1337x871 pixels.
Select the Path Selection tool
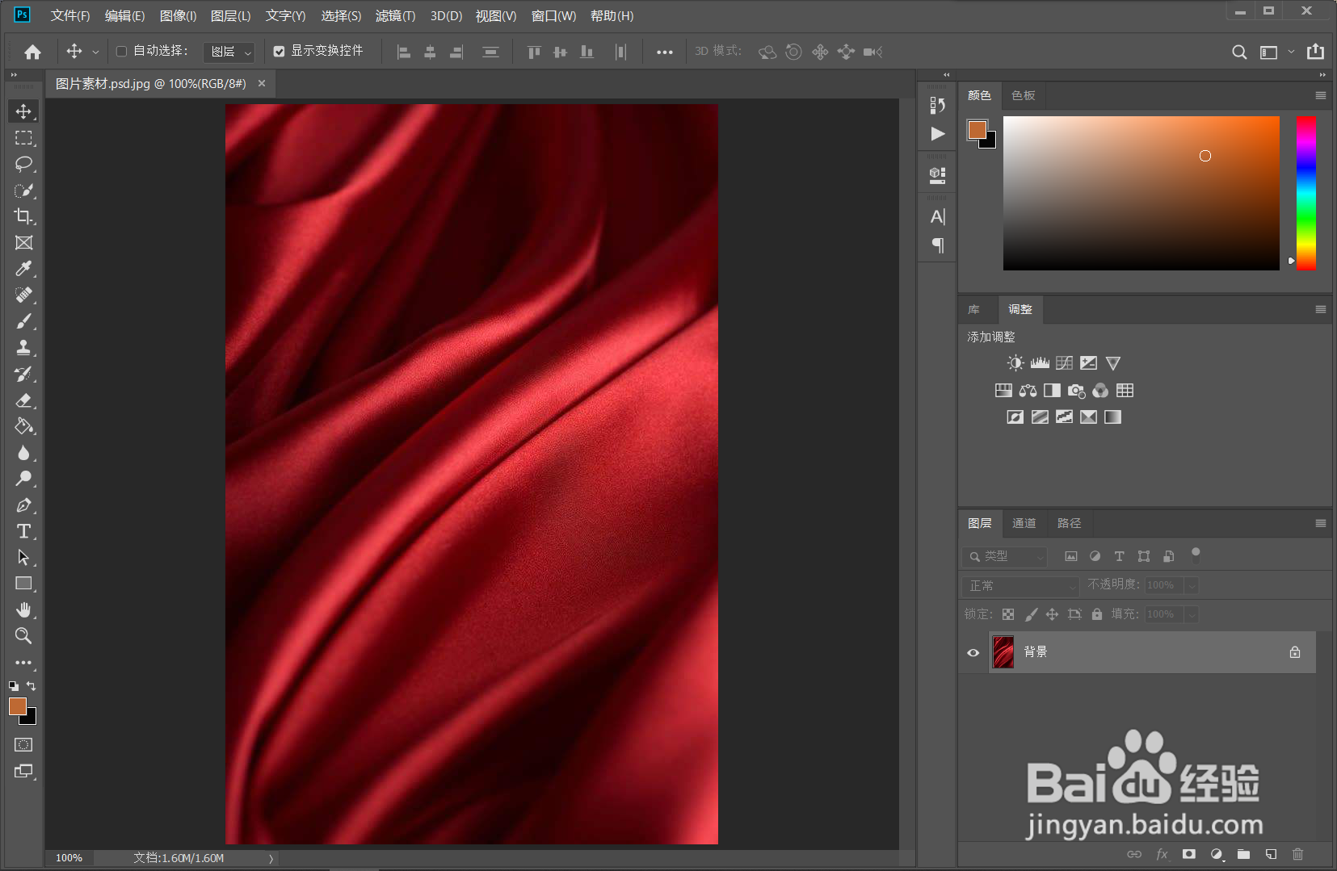[23, 558]
